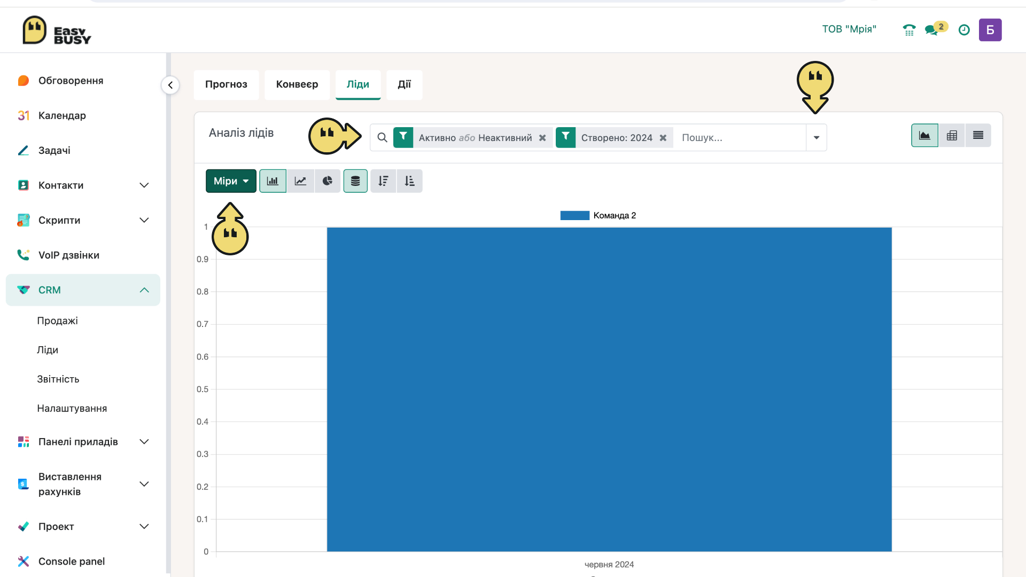Open the Прогноз tab
Viewport: 1026px width, 577px height.
(x=226, y=84)
